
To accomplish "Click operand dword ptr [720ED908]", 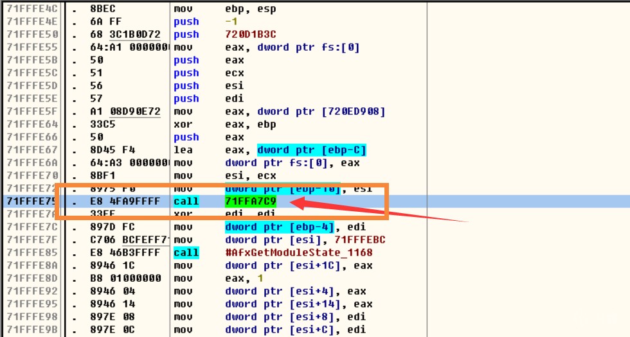I will [321, 111].
